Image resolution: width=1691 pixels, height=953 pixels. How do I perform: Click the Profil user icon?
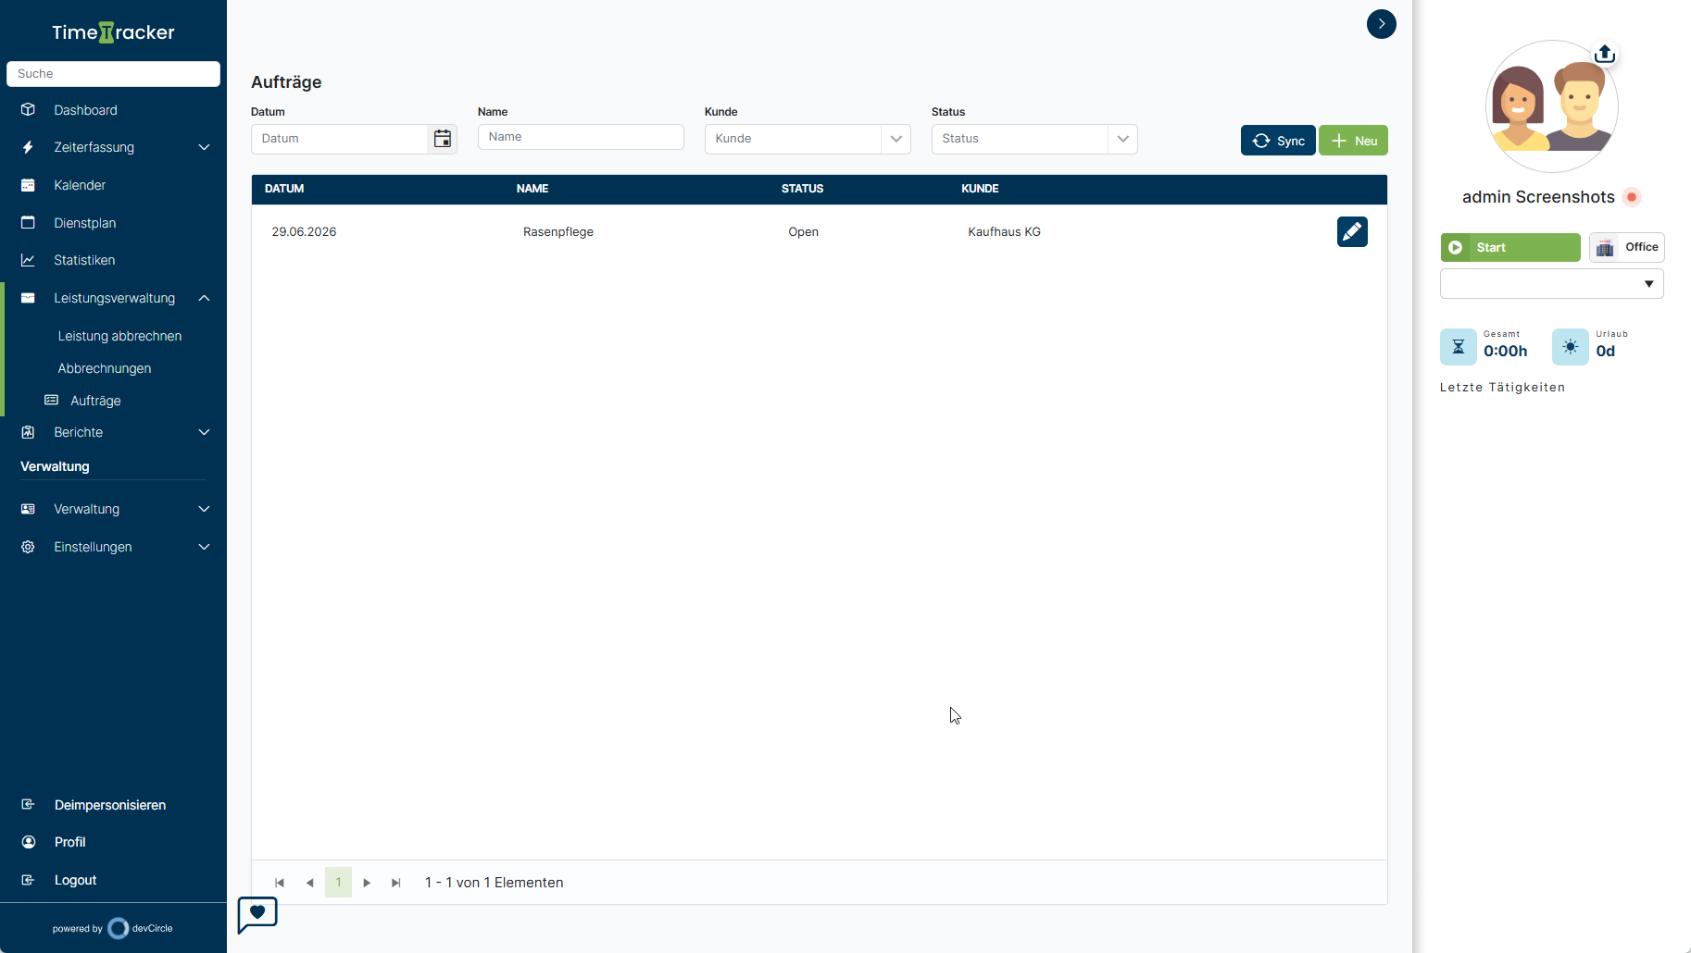click(29, 842)
